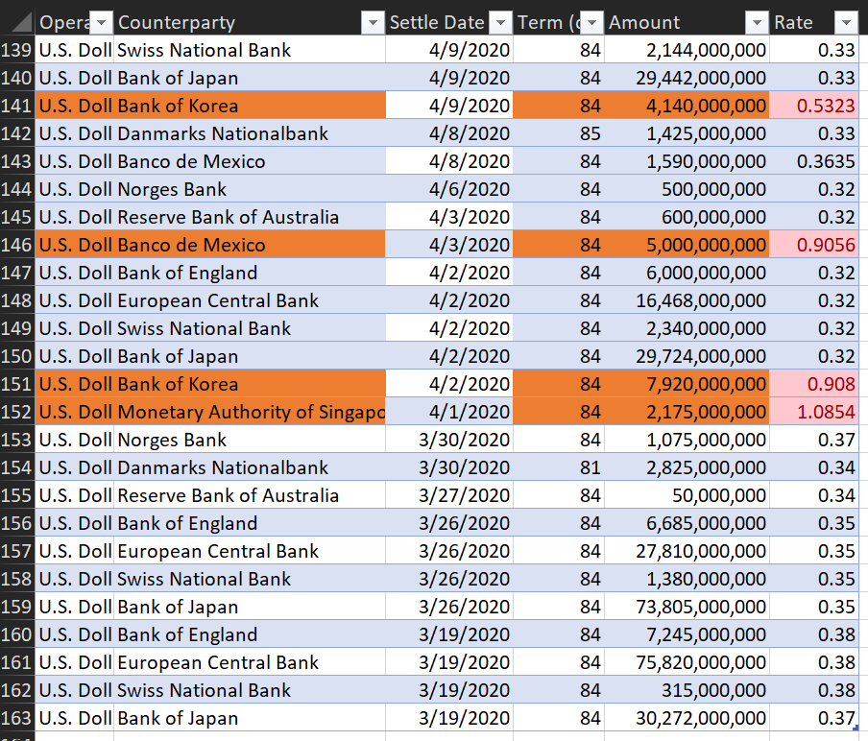
Task: Select amount 4,140,000,000
Action: click(687, 106)
